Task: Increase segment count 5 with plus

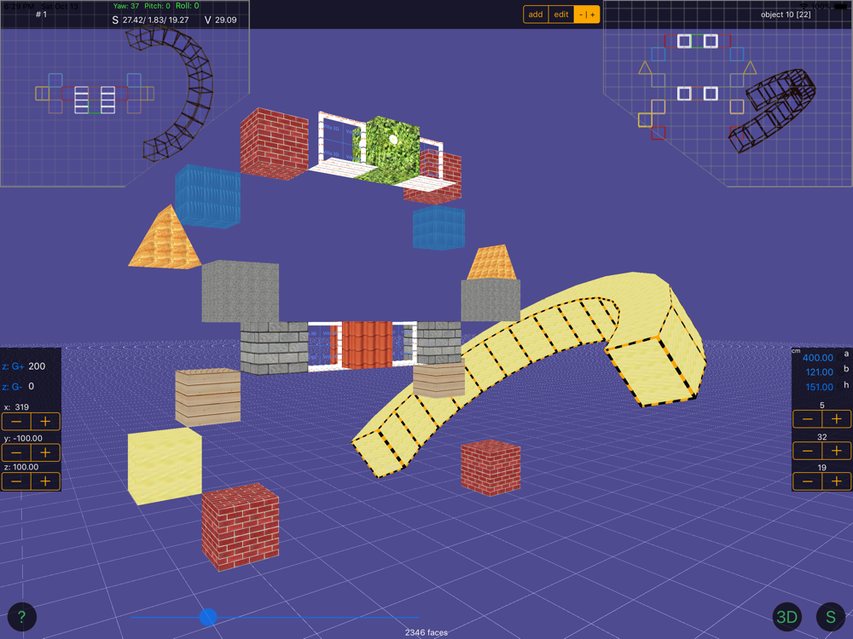Action: tap(837, 419)
